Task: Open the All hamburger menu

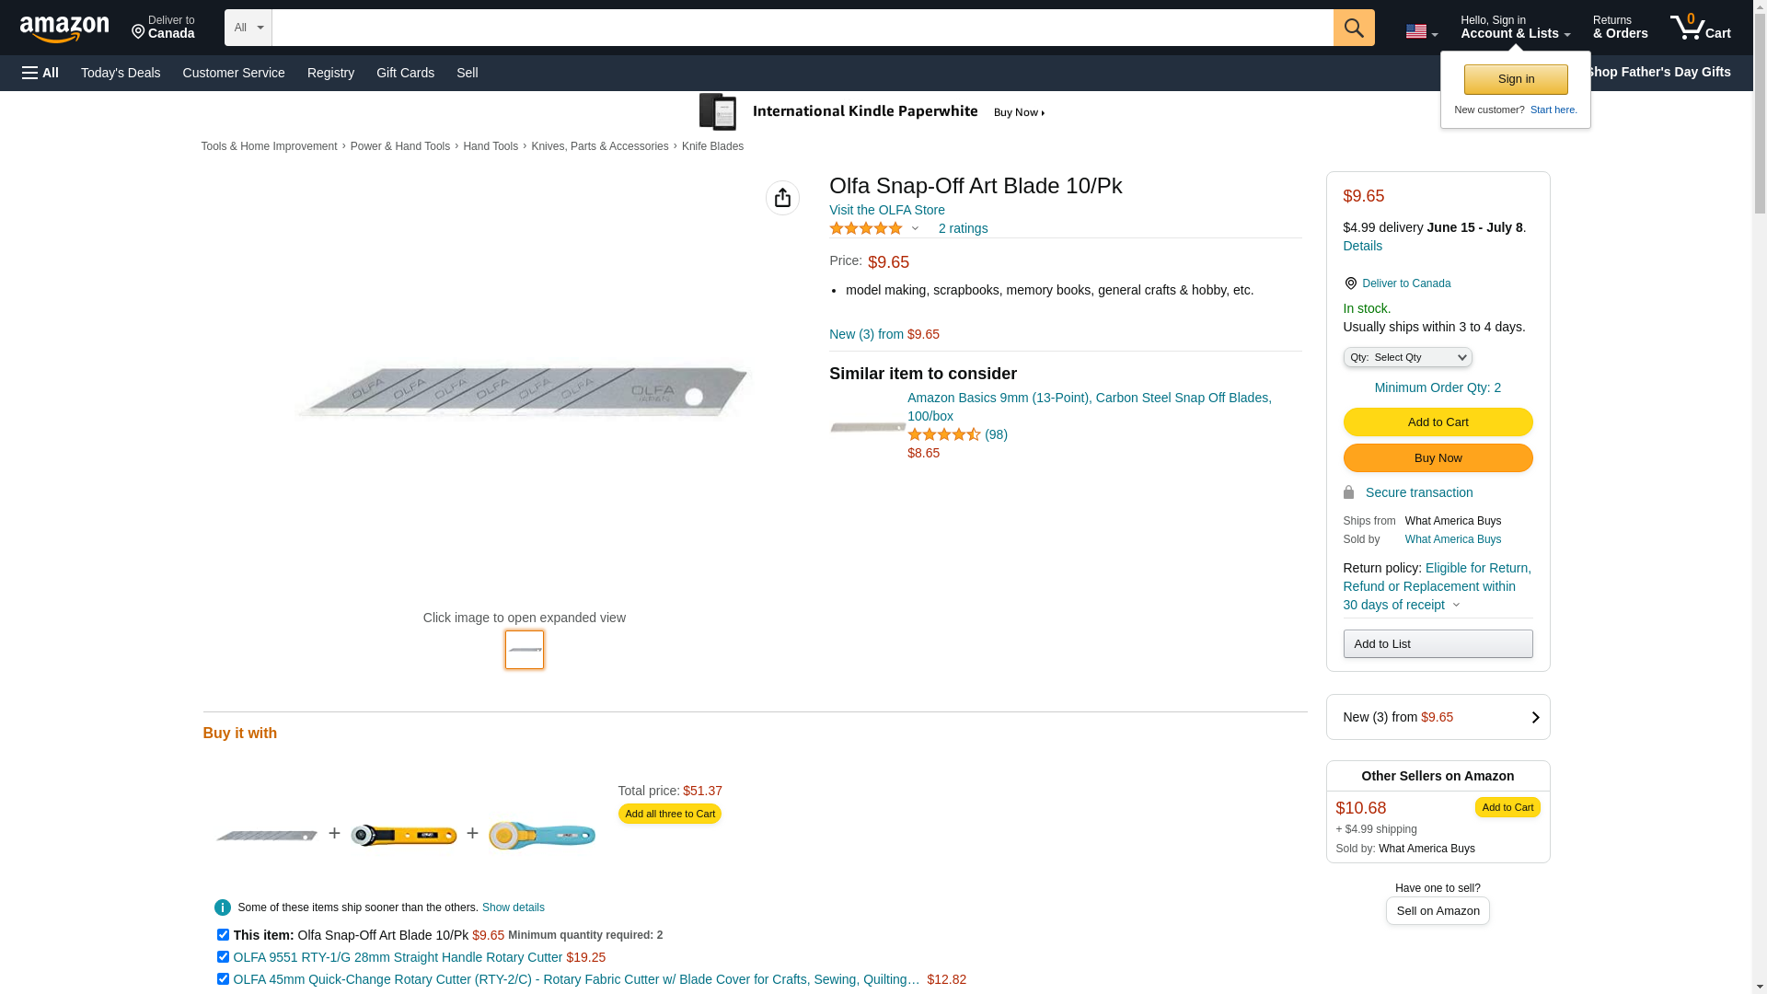Action: point(40,73)
